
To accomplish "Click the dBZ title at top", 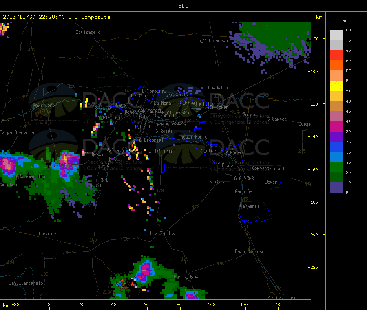I will pyautogui.click(x=183, y=6).
